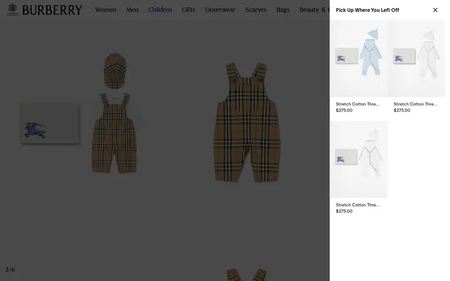Image resolution: width=450 pixels, height=281 pixels.
Task: Open the Children menu
Action: coord(160,10)
